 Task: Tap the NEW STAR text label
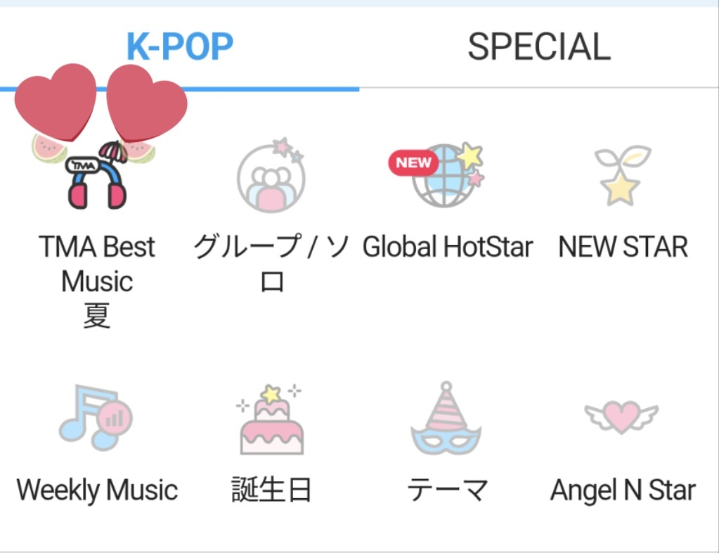coord(623,247)
